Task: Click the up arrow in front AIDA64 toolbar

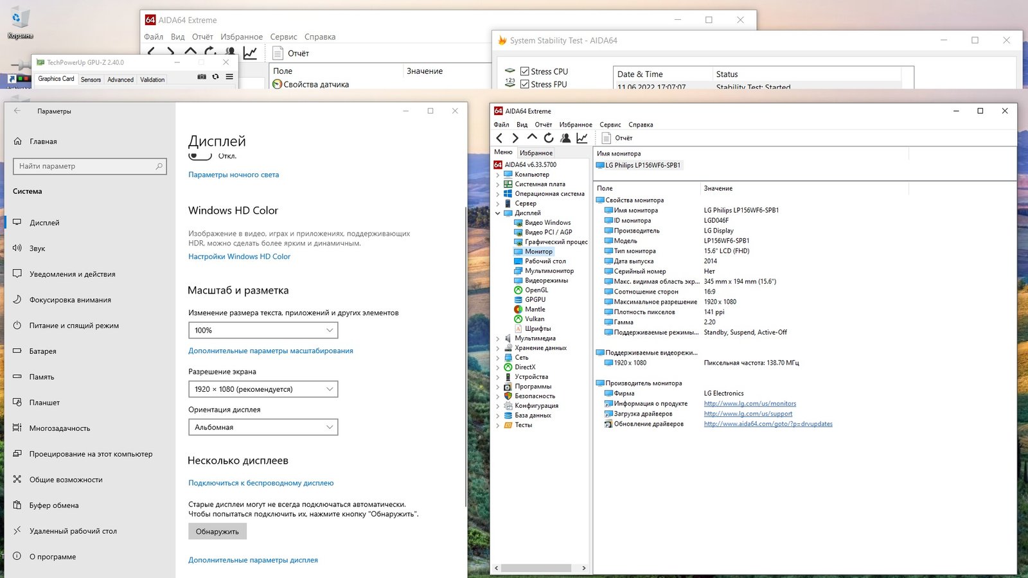Action: 532,137
